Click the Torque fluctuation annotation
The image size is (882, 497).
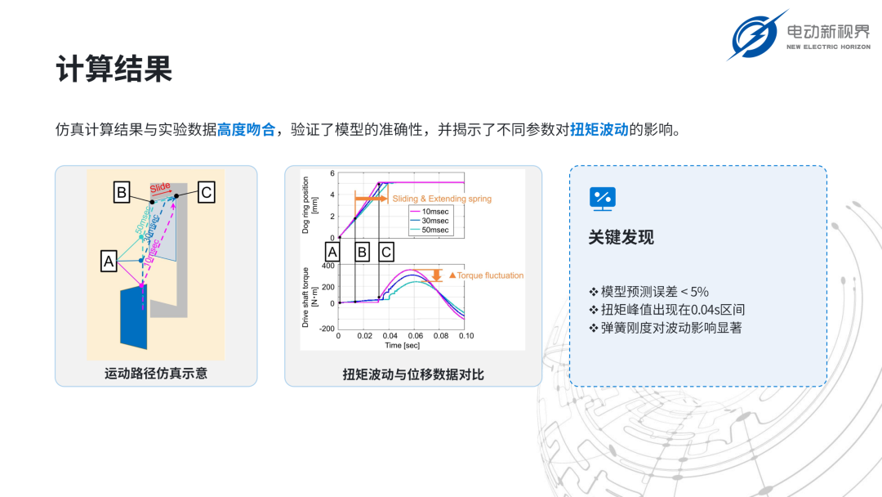tap(486, 275)
